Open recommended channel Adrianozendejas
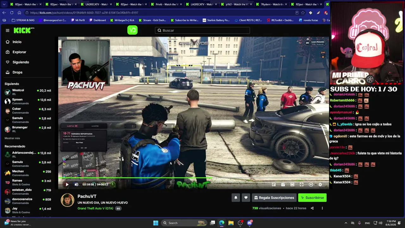The height and width of the screenshot is (228, 405). (28, 155)
